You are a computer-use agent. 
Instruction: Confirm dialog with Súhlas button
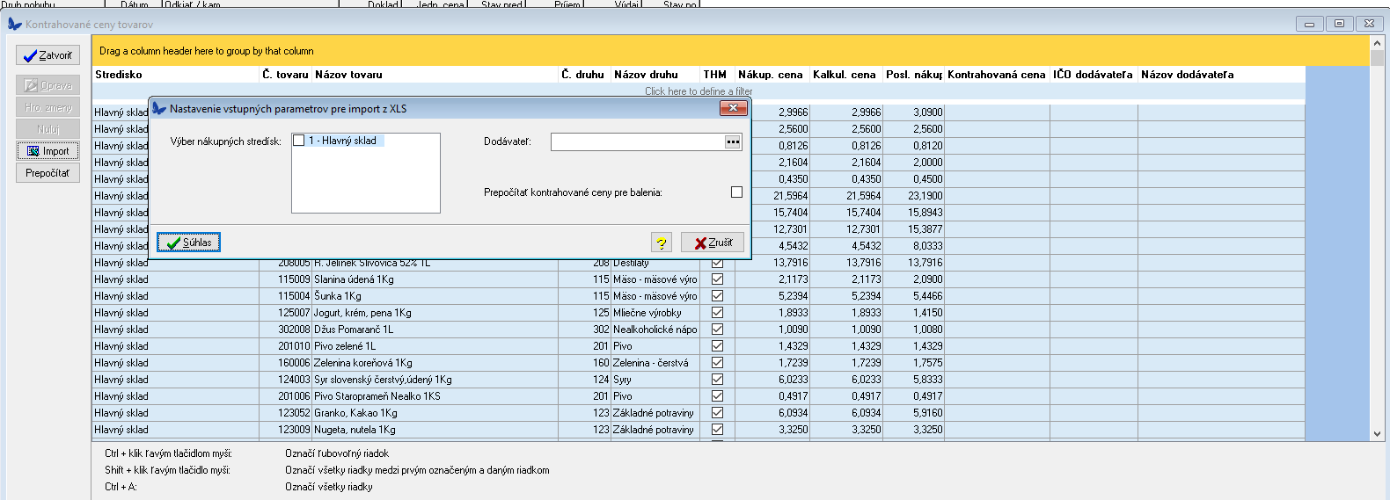click(x=188, y=243)
